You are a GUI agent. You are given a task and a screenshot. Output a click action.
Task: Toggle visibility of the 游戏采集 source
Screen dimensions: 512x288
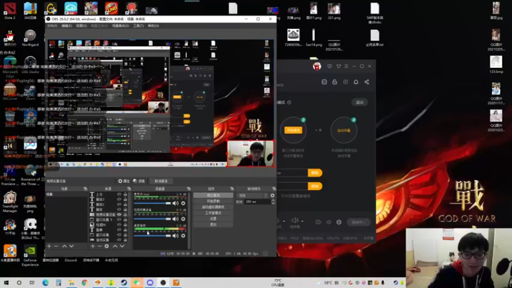pyautogui.click(x=119, y=240)
